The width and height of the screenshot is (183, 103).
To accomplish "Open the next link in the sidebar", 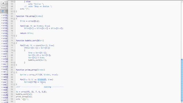I will click(5, 80).
